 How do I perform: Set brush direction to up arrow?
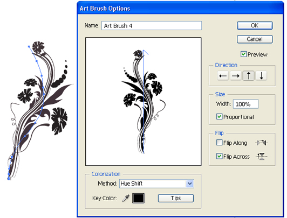click(248, 75)
